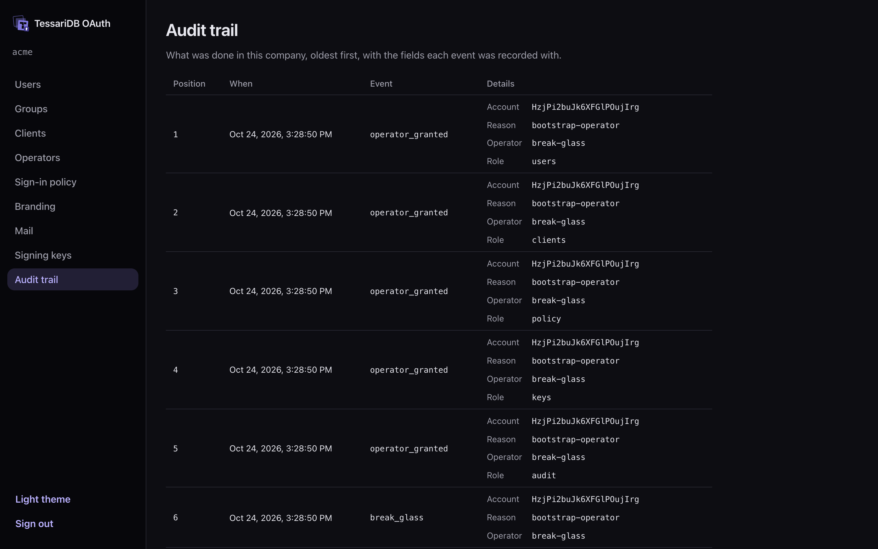The width and height of the screenshot is (878, 549).
Task: Click position number 6 cell
Action: click(176, 517)
